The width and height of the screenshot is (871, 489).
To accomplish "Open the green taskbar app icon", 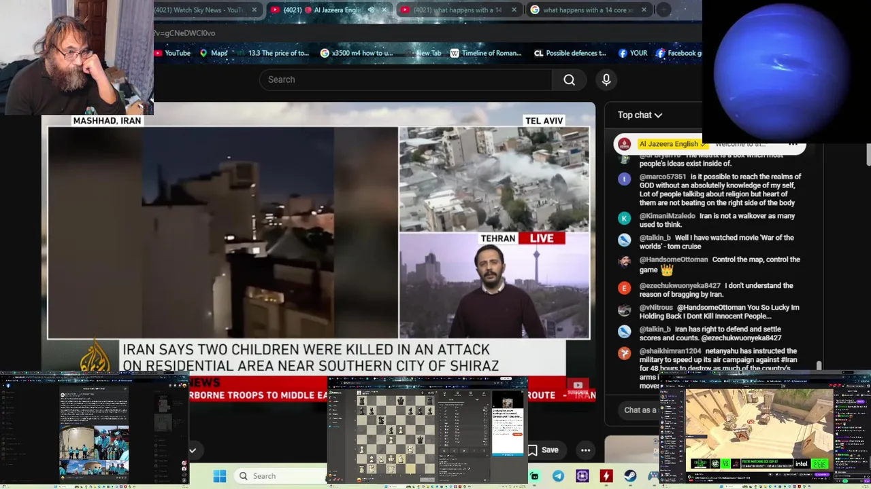I will (x=535, y=476).
